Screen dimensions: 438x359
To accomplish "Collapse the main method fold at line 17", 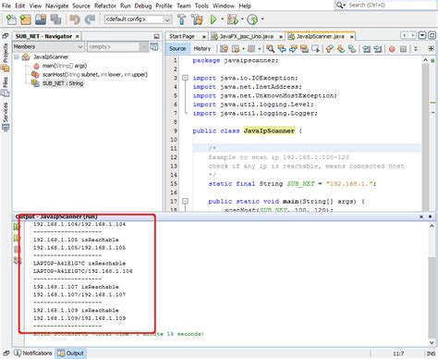I will [x=185, y=202].
